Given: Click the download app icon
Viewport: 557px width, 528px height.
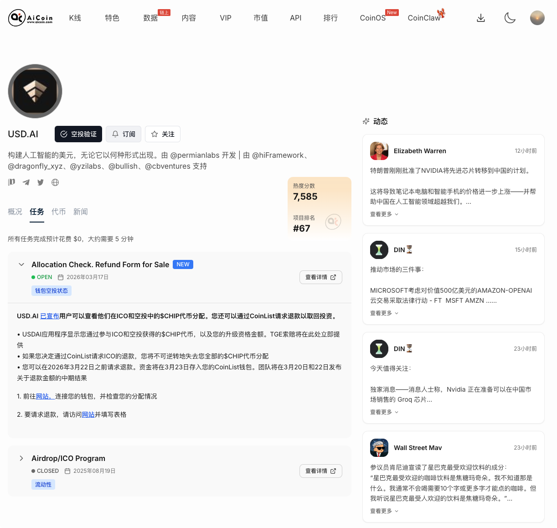Looking at the screenshot, I should point(481,18).
